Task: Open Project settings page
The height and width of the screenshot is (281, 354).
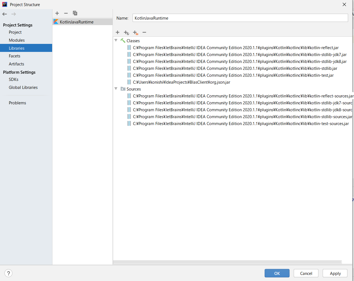Action: (x=15, y=32)
